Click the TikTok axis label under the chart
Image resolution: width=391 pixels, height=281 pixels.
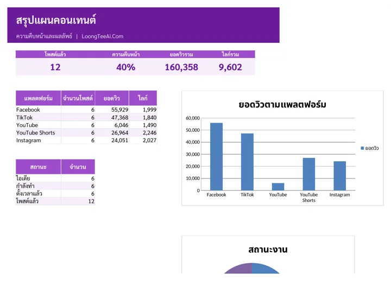click(247, 195)
